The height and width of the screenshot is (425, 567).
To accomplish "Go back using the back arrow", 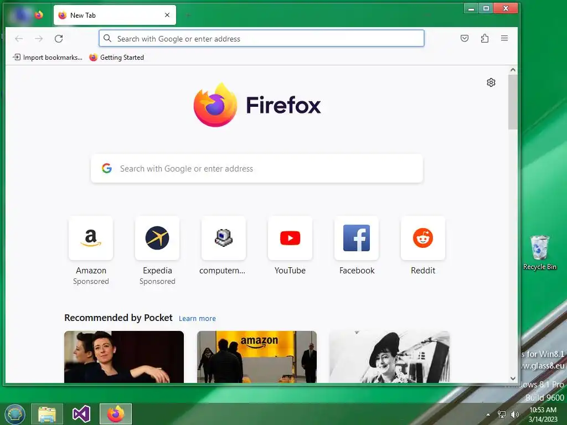I will coord(19,39).
